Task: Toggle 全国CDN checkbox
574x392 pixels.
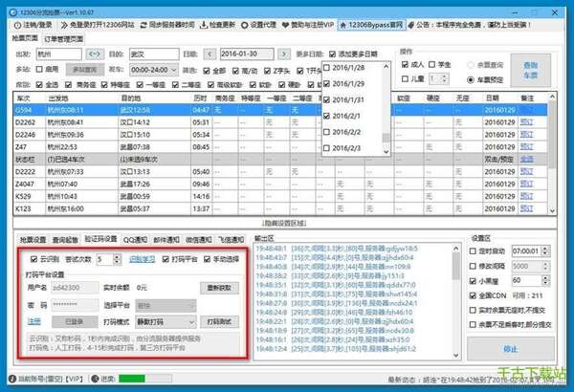Action: click(x=473, y=295)
